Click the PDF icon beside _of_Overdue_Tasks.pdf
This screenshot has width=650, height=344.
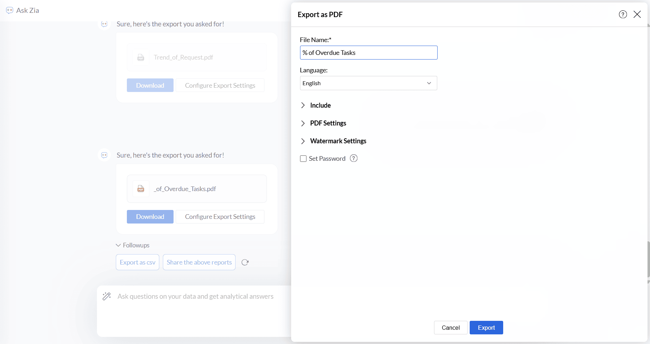point(141,189)
